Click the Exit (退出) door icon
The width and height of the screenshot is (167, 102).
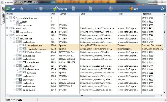(x=131, y=9)
